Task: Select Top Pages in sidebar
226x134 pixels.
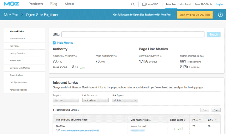Action: coord(25,46)
